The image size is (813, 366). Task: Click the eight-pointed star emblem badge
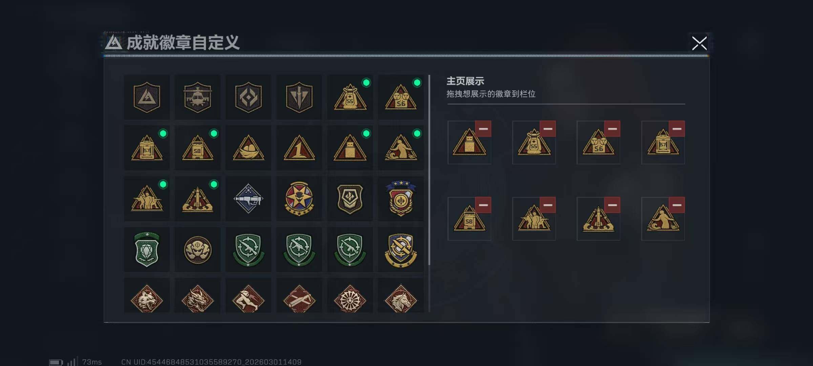(x=299, y=199)
